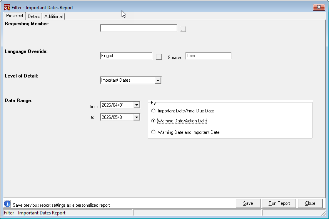
Task: Click the 'Language Override:' label
Action: point(26,51)
